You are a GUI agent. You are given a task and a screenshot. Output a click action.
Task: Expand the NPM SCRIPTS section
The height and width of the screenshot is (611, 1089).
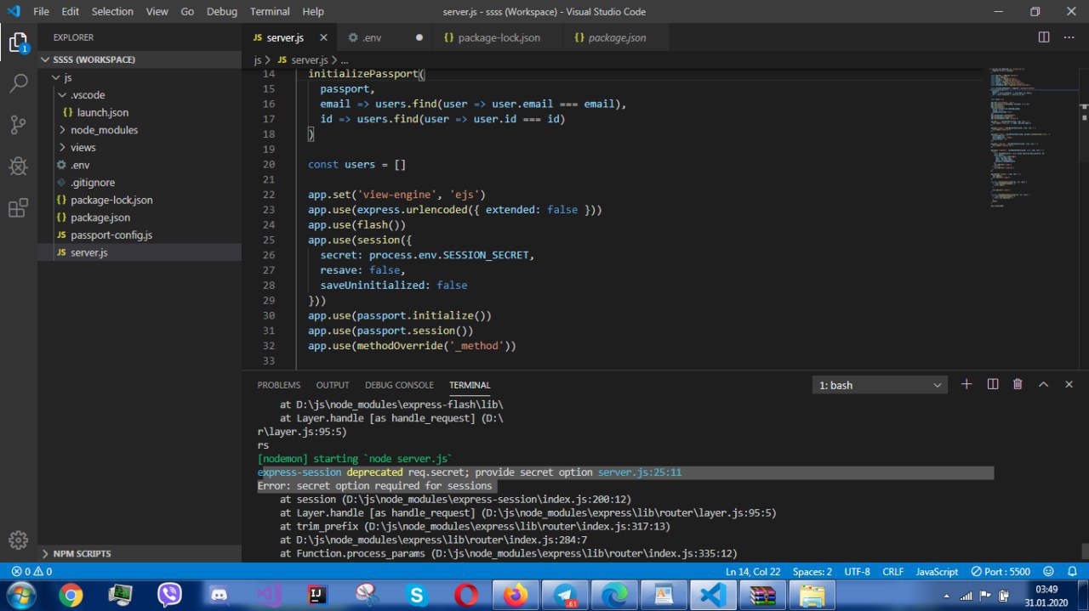click(140, 553)
